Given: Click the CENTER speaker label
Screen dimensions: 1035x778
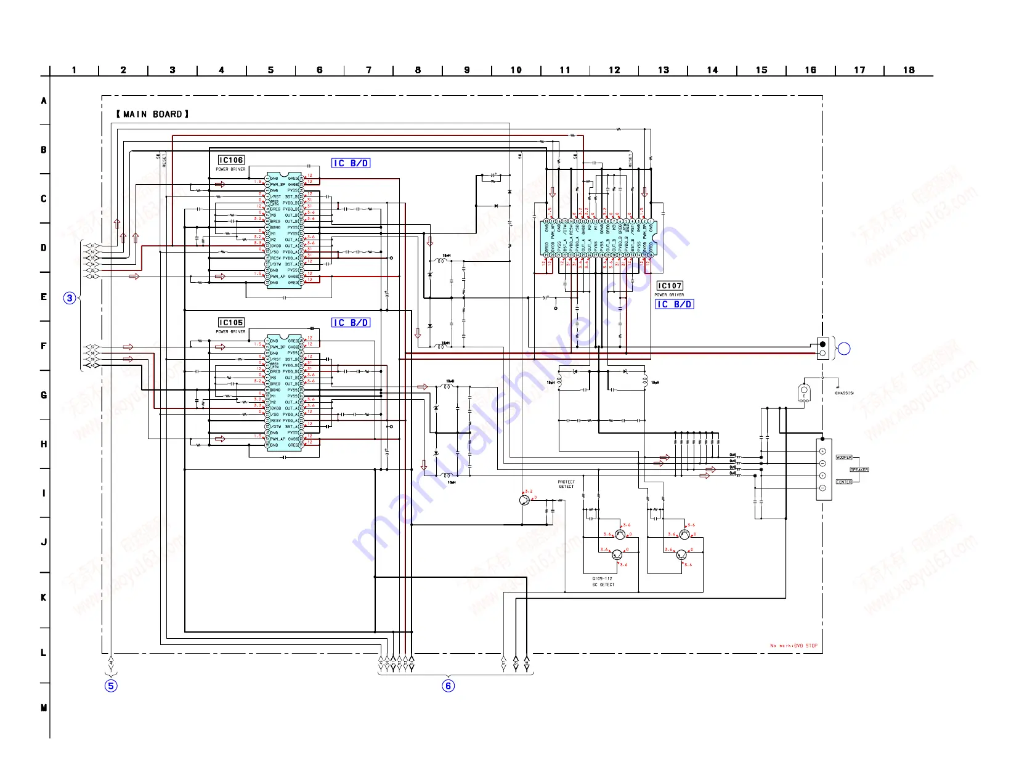Looking at the screenshot, I should (x=844, y=482).
